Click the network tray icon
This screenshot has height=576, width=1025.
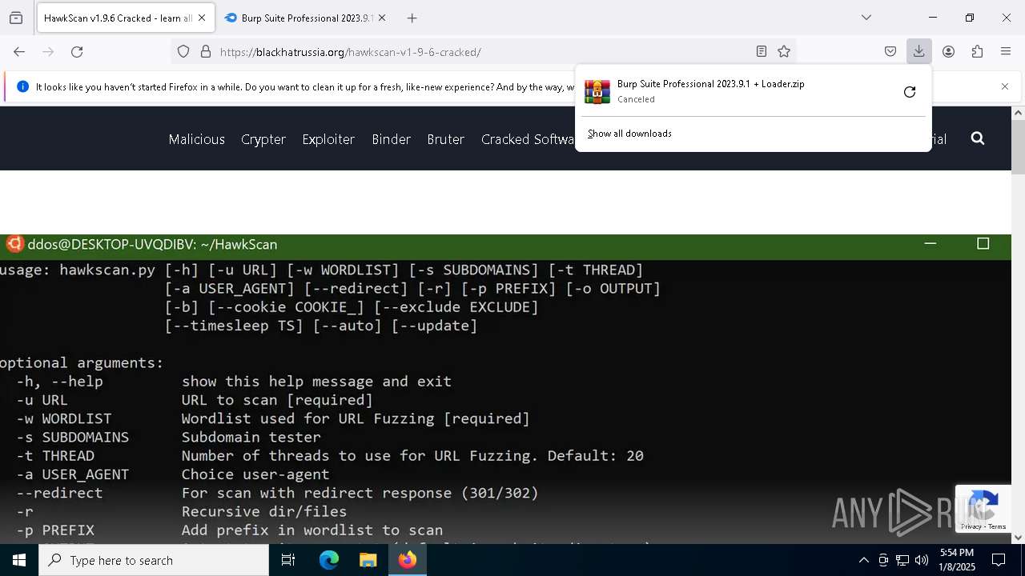coord(902,560)
